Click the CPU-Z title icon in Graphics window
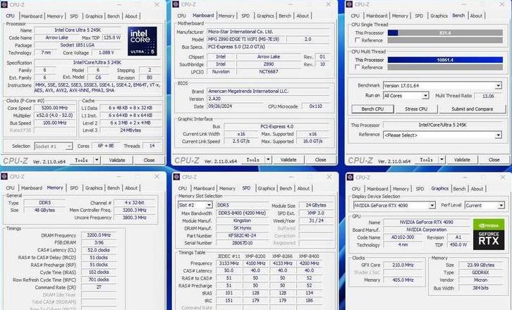 [350, 177]
